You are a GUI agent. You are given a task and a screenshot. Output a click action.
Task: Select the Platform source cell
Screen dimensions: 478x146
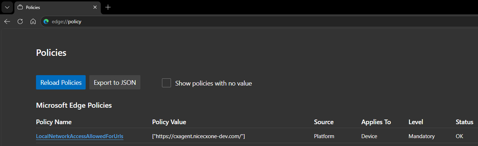tap(324, 136)
